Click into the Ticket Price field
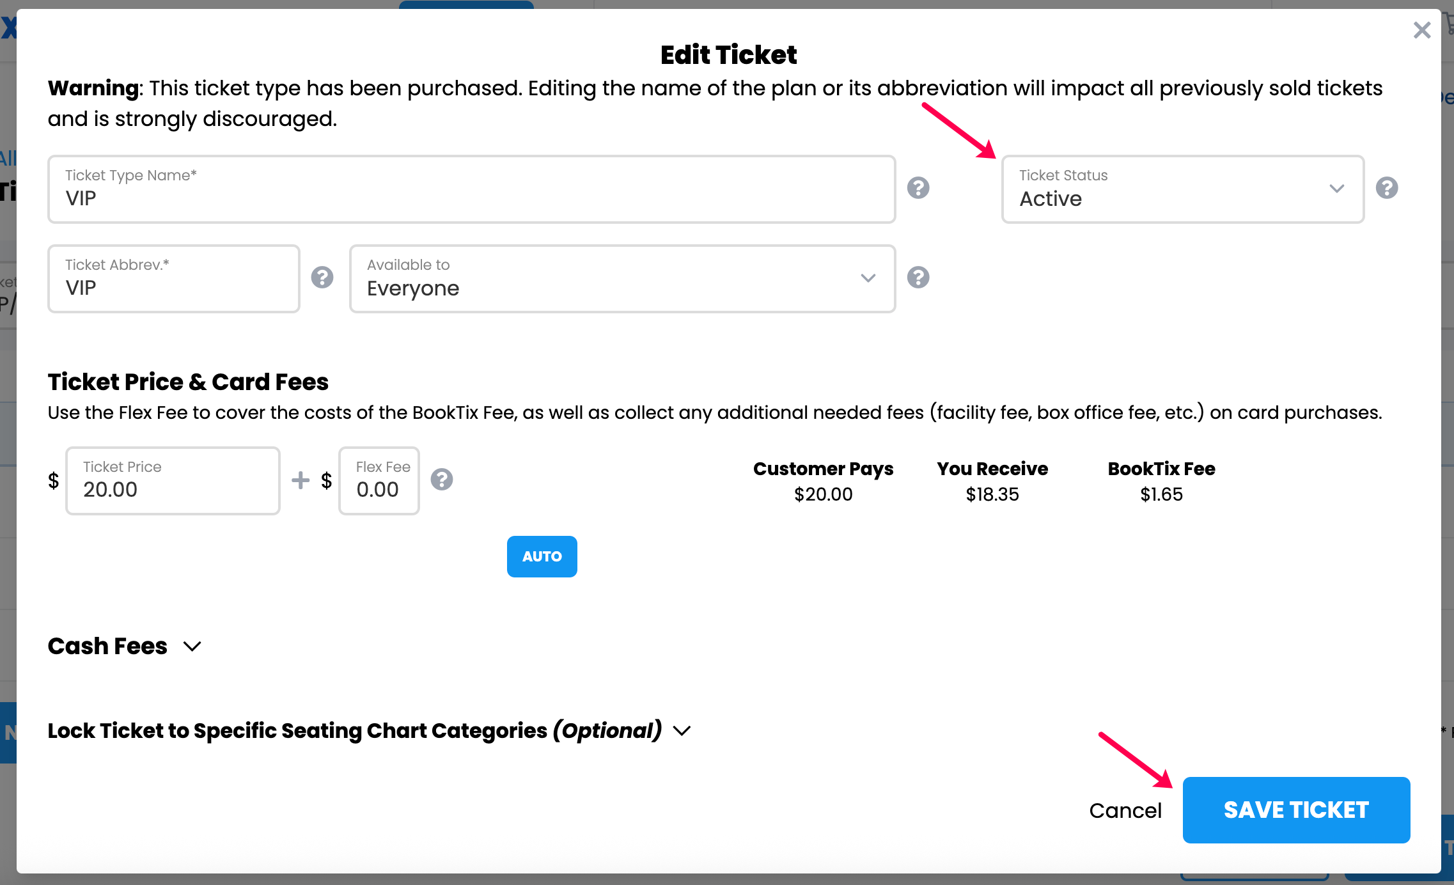The height and width of the screenshot is (885, 1454). point(173,481)
